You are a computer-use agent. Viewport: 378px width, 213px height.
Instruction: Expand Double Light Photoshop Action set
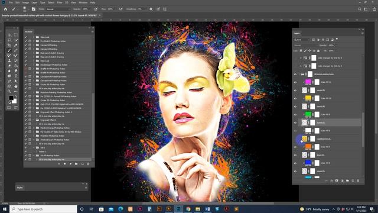coord(34,64)
